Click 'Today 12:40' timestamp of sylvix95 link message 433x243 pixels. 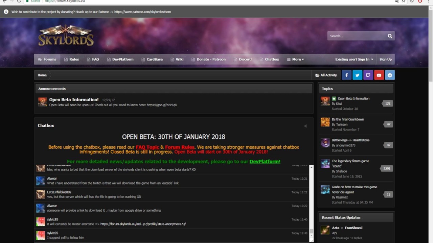(299, 219)
